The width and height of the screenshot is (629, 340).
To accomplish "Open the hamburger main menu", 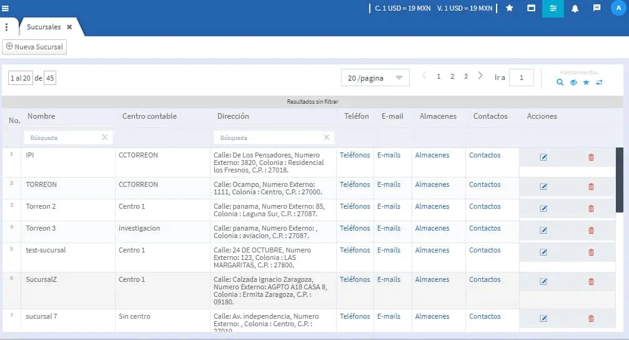I will (x=6, y=8).
